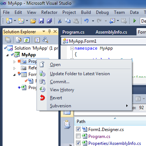
Task: Collapse the MyApp project node
Action: pos(8,55)
